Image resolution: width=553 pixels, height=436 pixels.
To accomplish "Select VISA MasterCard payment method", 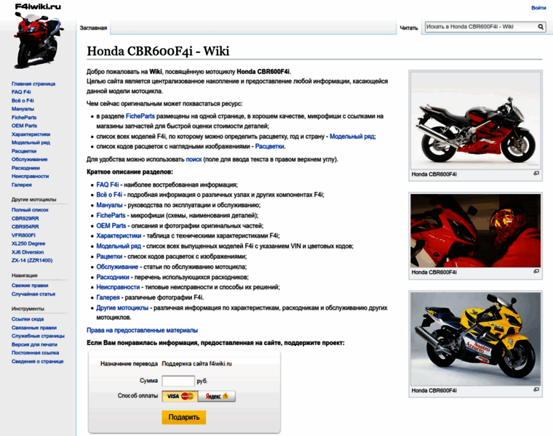I will click(x=180, y=396).
